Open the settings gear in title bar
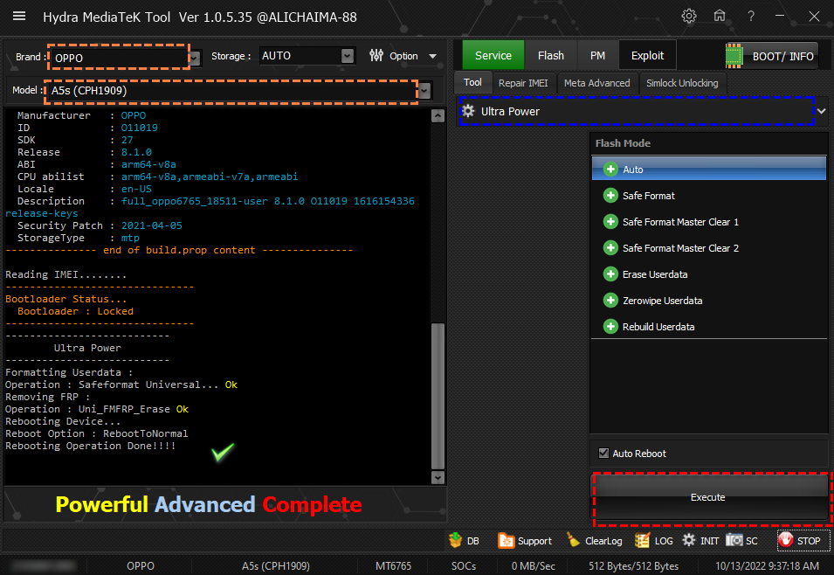The height and width of the screenshot is (575, 834). (689, 16)
